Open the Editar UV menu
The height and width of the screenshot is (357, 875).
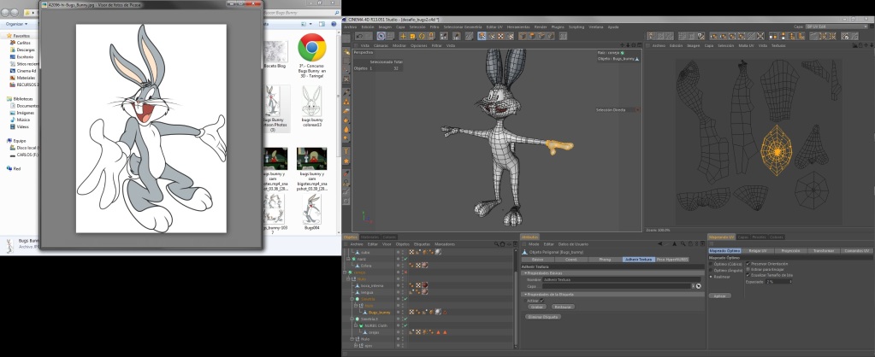pyautogui.click(x=494, y=26)
